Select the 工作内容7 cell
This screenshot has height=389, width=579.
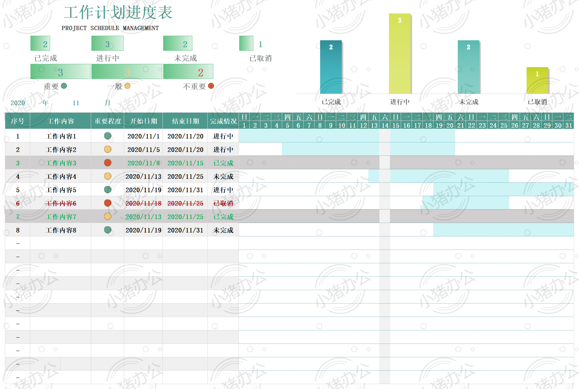pos(60,216)
